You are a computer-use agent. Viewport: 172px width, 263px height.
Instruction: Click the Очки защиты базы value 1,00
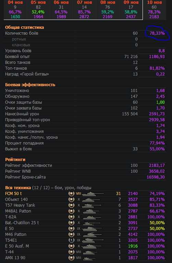click(x=160, y=102)
